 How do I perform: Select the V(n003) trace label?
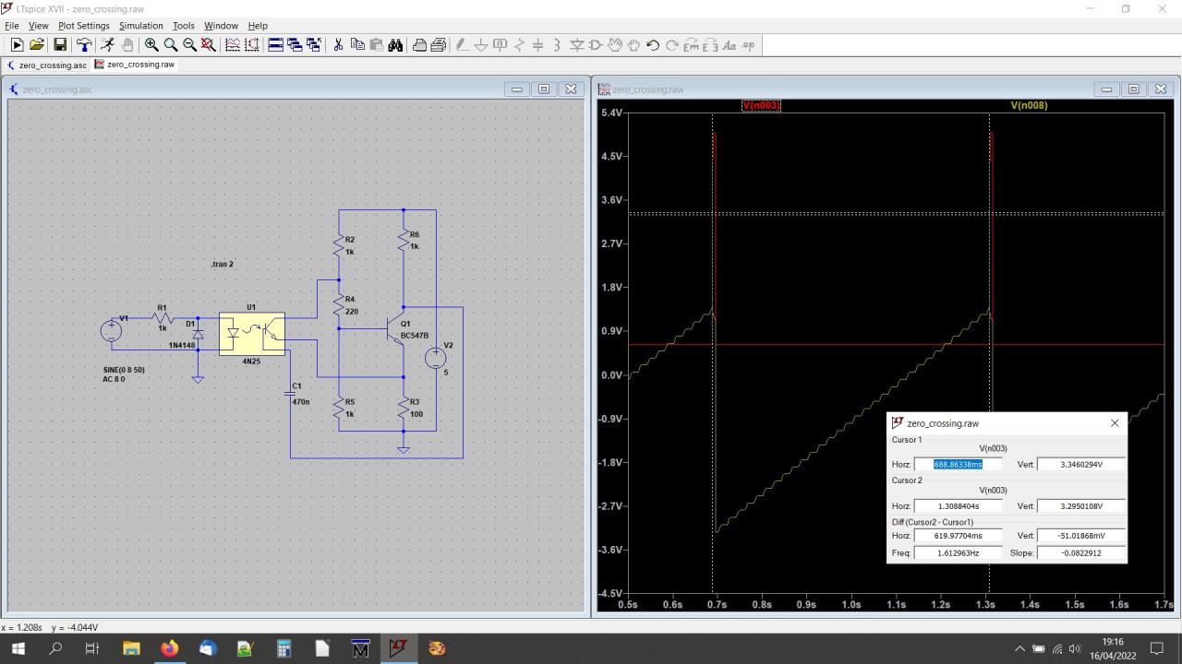tap(761, 106)
